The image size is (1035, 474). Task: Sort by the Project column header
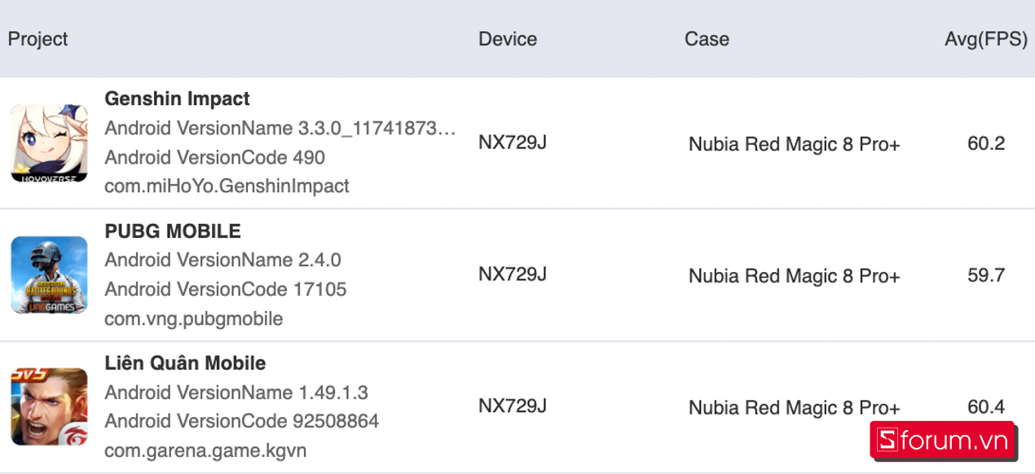point(38,39)
